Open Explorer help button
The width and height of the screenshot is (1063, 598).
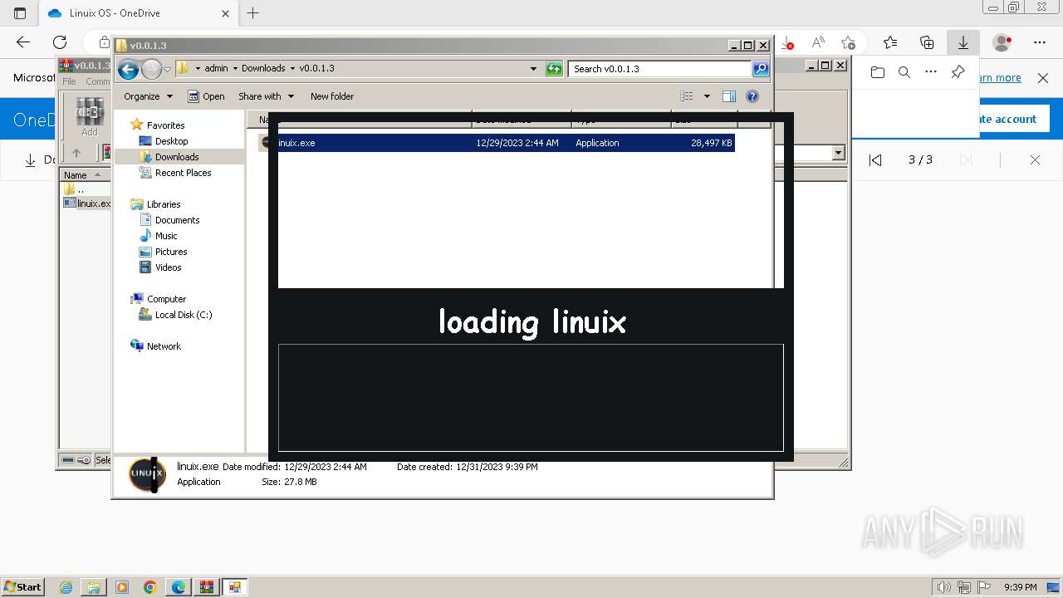752,96
